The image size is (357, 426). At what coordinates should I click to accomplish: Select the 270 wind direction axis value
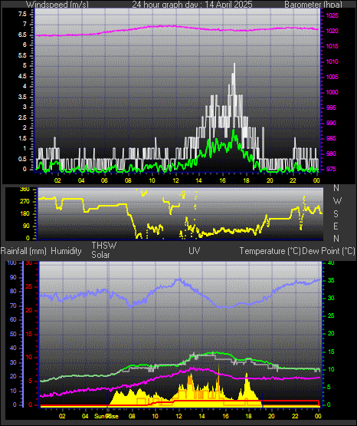point(25,202)
